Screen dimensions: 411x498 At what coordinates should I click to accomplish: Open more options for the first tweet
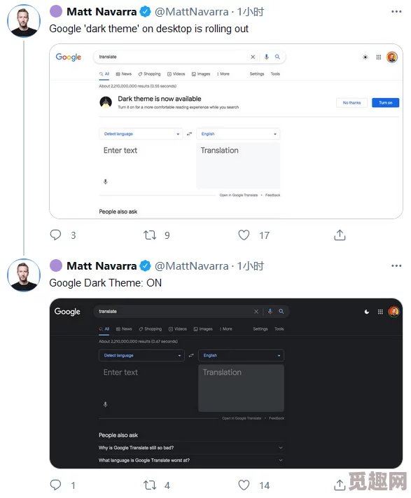click(x=396, y=12)
